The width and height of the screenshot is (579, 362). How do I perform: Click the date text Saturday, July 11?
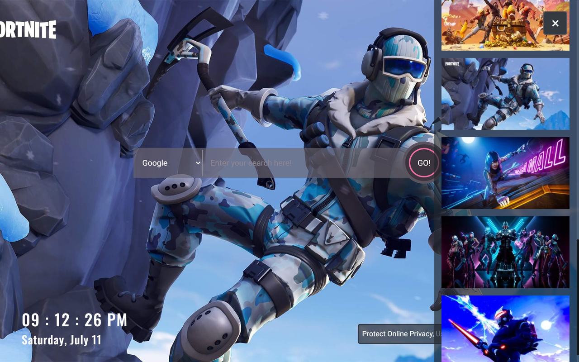click(x=62, y=340)
